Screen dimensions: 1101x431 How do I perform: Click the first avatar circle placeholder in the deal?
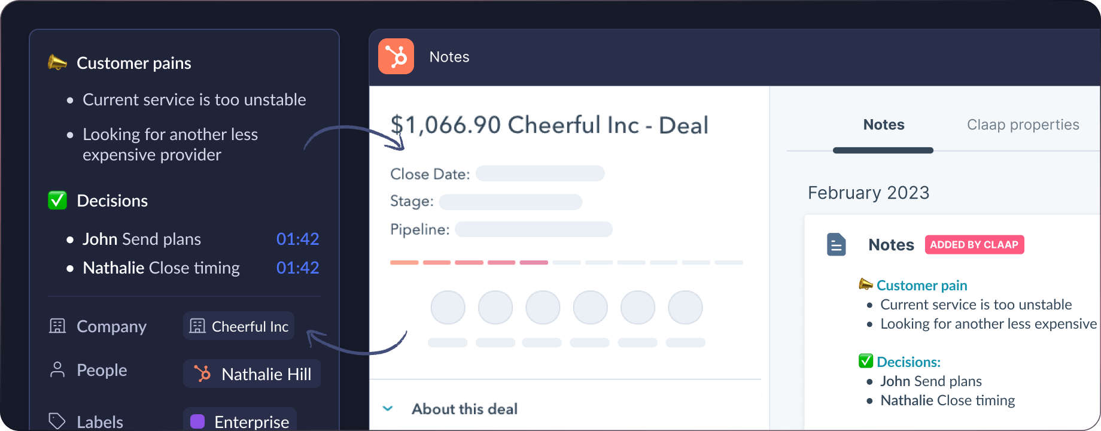tap(448, 307)
